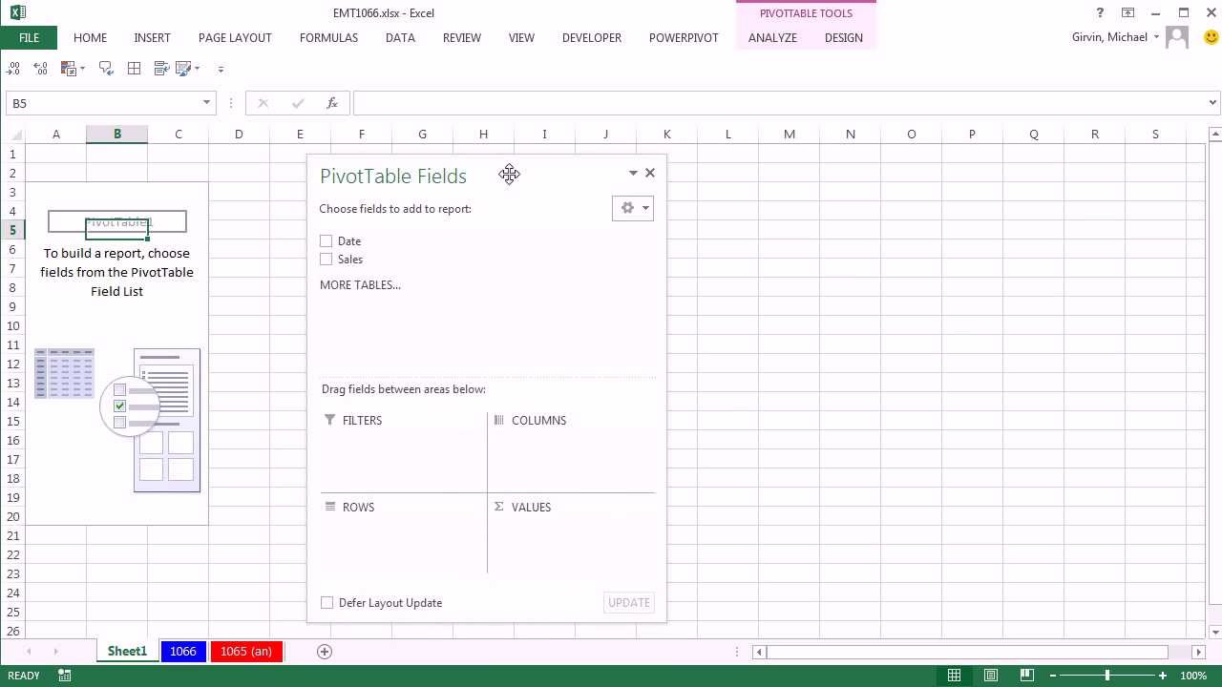The width and height of the screenshot is (1222, 687).
Task: Check the Date field checkbox
Action: [327, 241]
